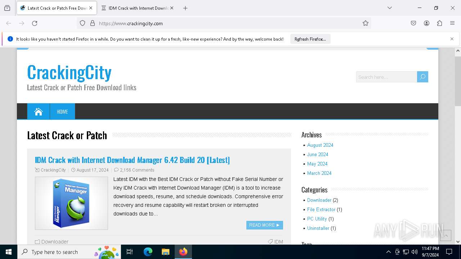
Task: Open March 2024 archive
Action: pos(319,173)
